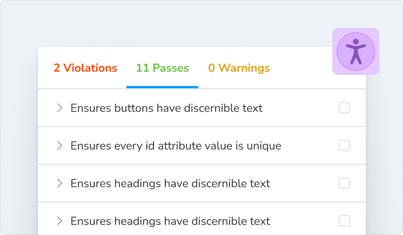Click the blue underline beneath 11 Passes
Image resolution: width=403 pixels, height=235 pixels.
[x=162, y=87]
